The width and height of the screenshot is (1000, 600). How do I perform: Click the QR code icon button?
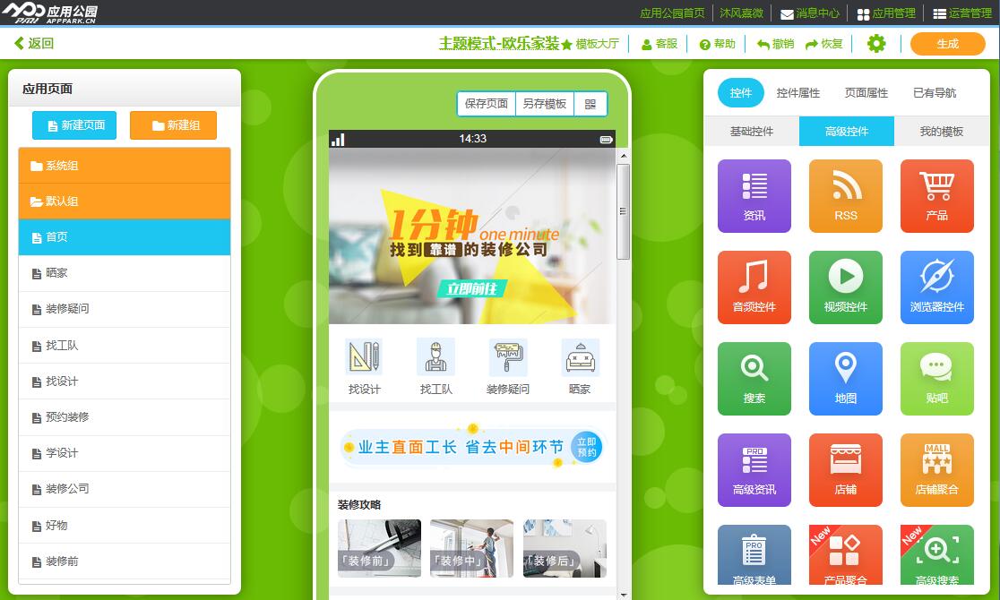590,104
